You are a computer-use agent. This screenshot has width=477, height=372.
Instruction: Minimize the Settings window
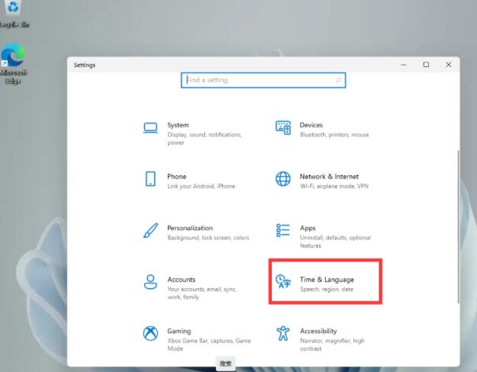tap(404, 65)
